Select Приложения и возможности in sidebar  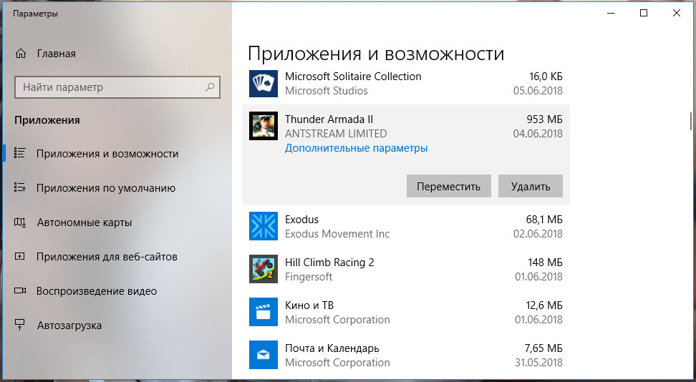pyautogui.click(x=107, y=154)
